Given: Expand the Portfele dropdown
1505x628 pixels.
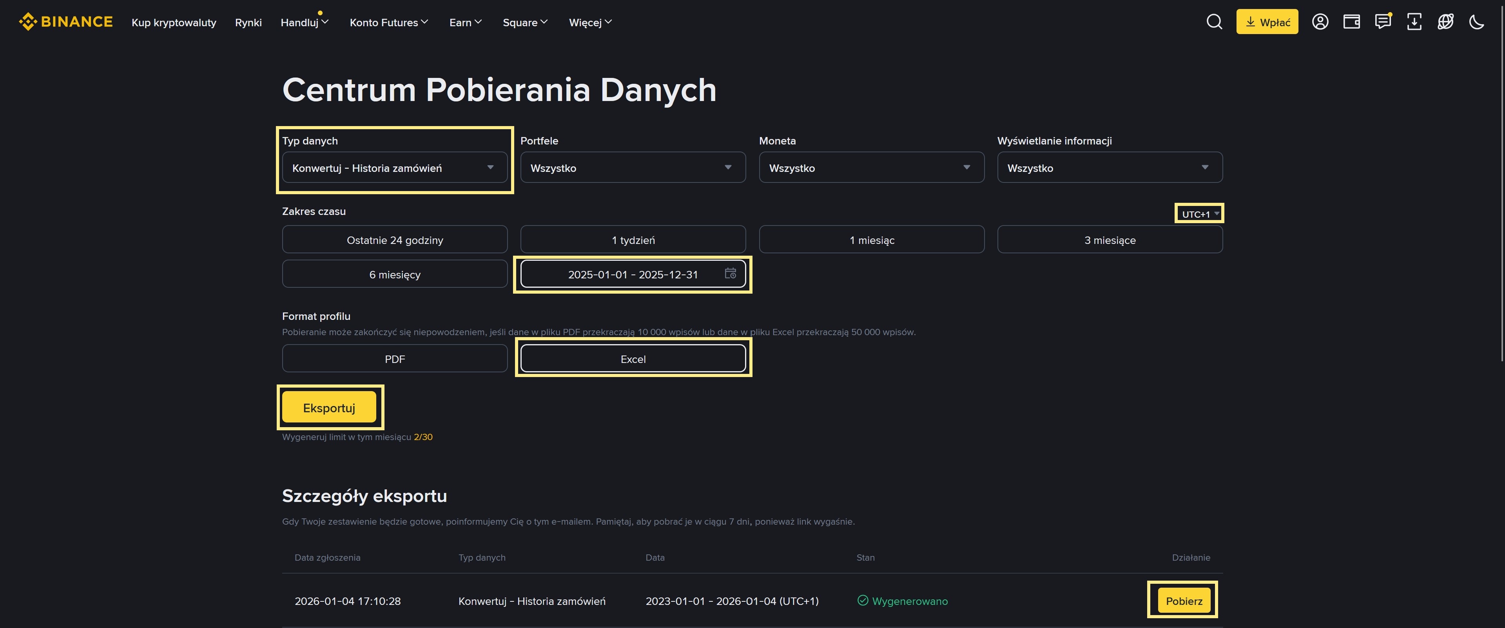Looking at the screenshot, I should 633,168.
